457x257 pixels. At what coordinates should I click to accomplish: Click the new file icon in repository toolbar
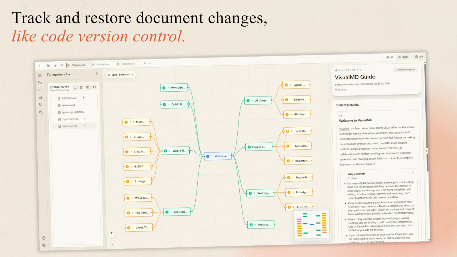click(81, 87)
